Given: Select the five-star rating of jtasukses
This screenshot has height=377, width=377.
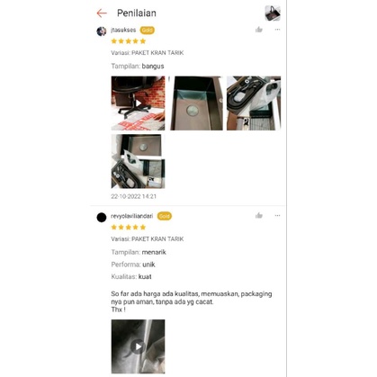Looking at the screenshot, I should click(x=129, y=41).
